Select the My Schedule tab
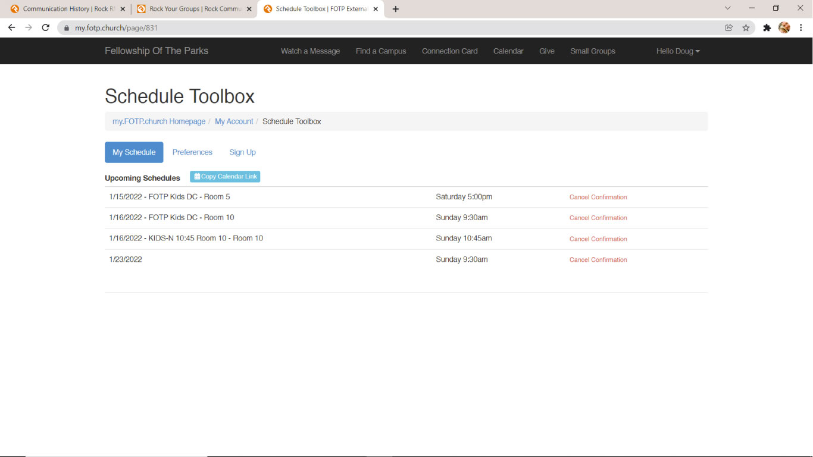The image size is (813, 457). (x=134, y=152)
